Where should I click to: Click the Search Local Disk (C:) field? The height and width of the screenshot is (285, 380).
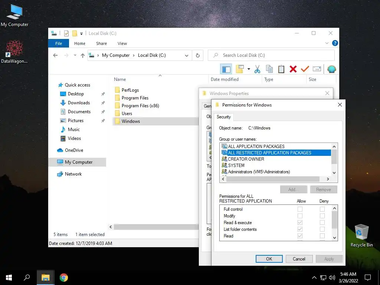[x=271, y=55]
